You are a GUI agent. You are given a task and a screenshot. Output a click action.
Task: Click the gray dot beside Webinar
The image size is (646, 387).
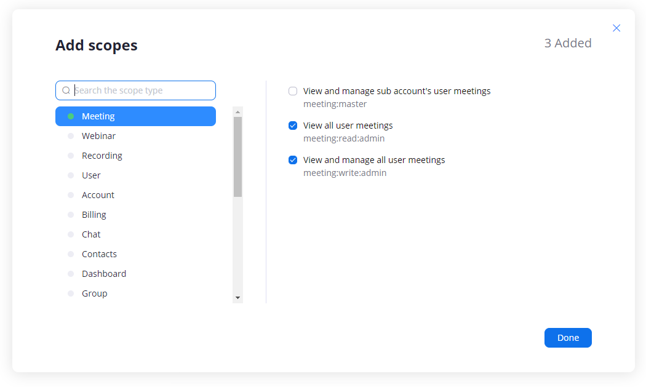pos(71,136)
